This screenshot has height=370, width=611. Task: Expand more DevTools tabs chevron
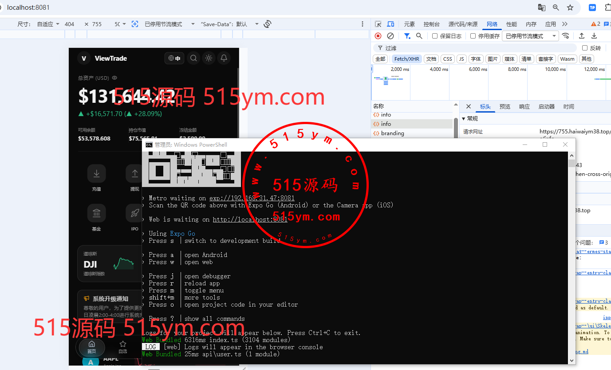coord(565,24)
